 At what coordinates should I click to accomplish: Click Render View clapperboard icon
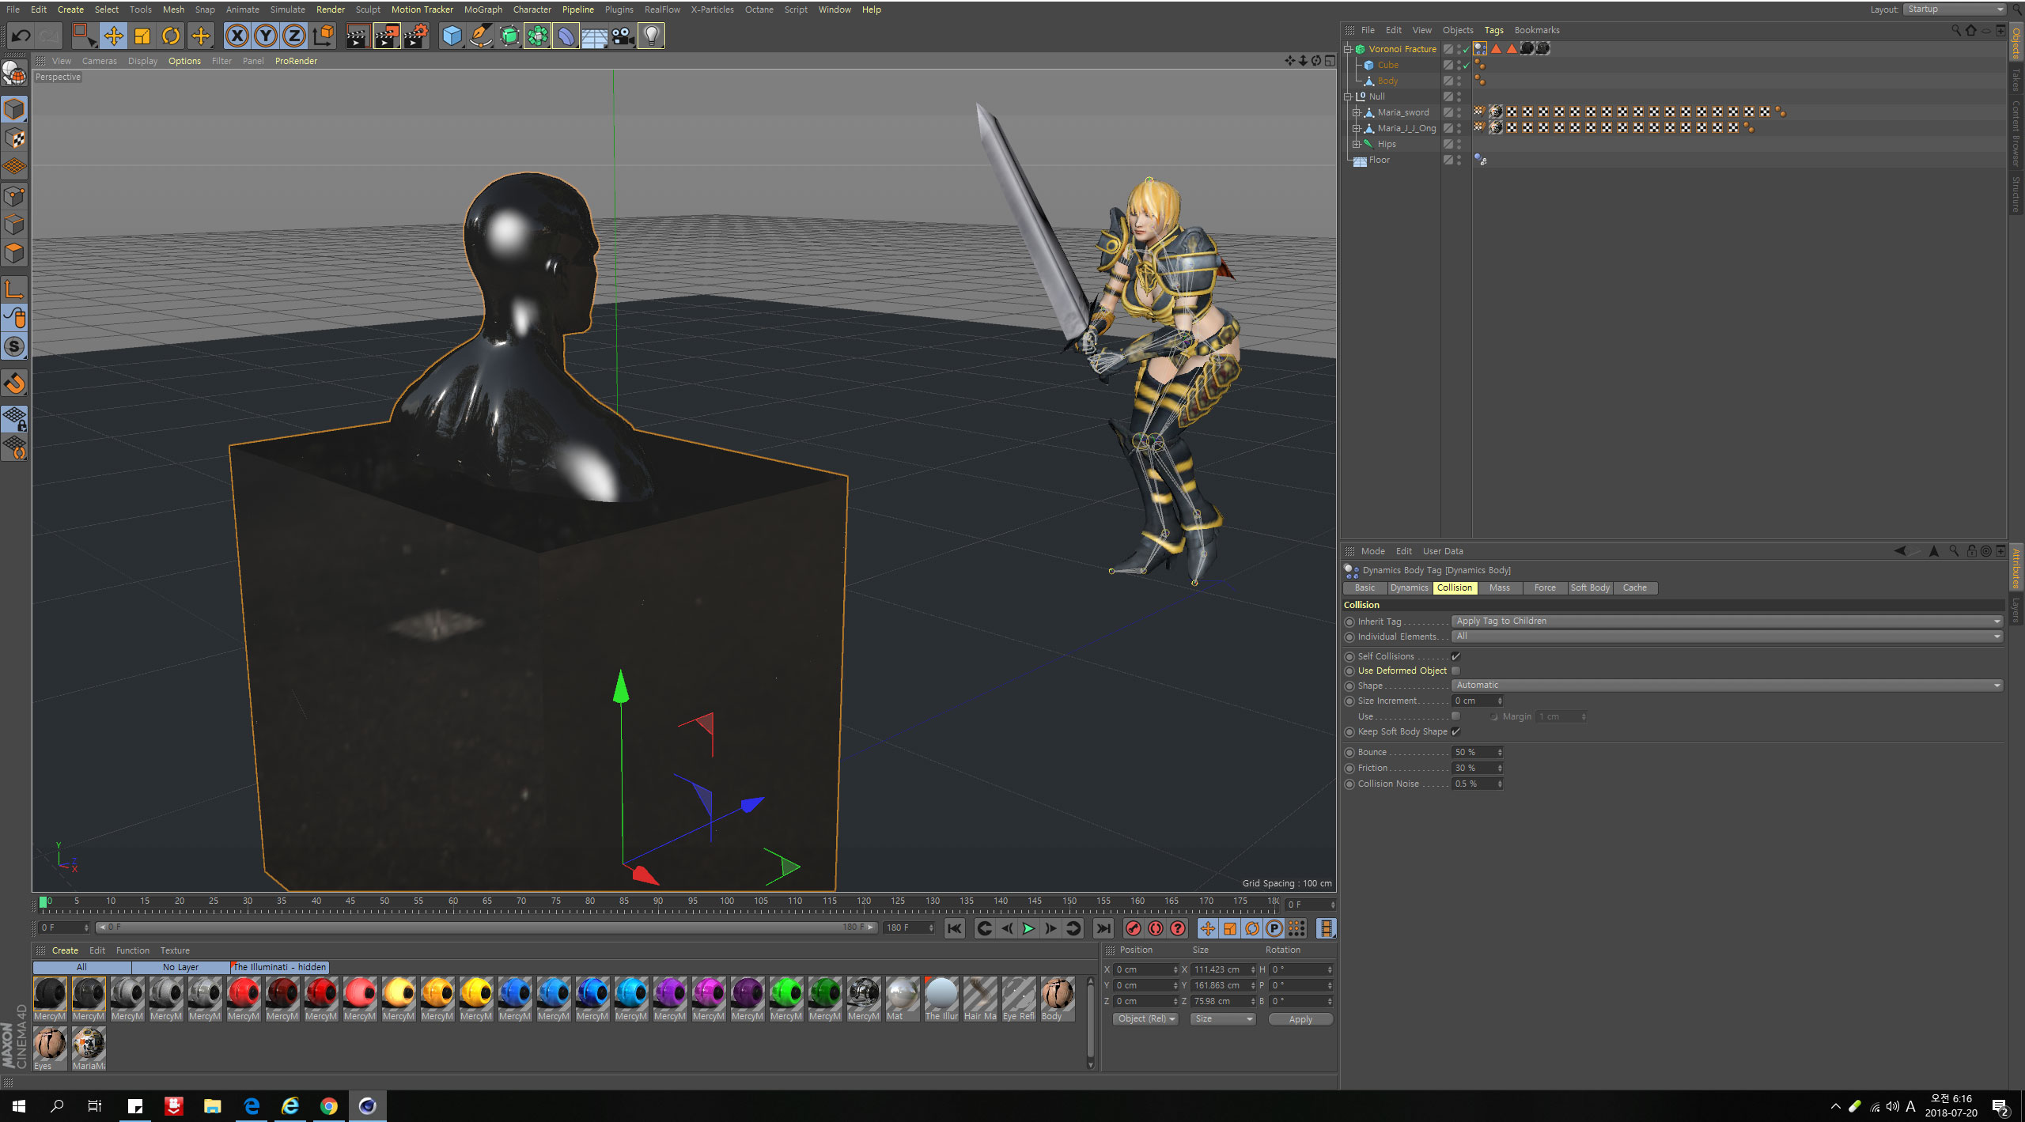pos(358,36)
